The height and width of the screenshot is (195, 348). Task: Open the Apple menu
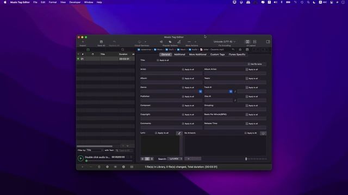(5, 2)
